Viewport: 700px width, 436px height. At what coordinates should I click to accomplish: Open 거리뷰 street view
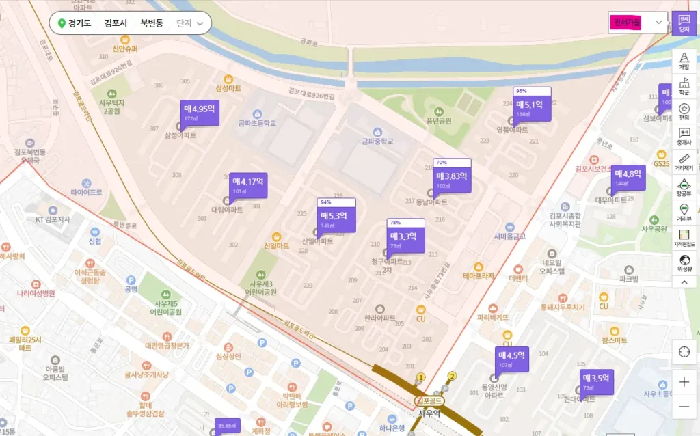coord(684,212)
